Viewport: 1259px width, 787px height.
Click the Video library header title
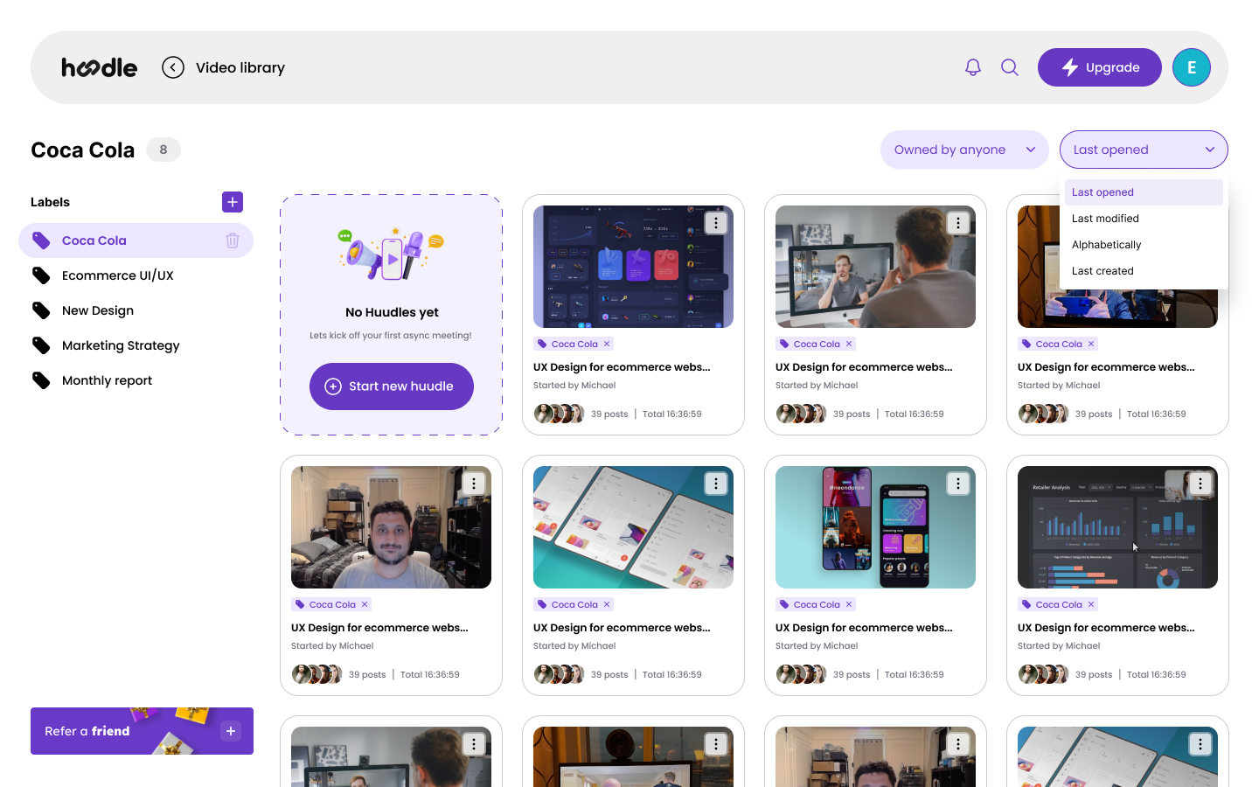click(240, 67)
